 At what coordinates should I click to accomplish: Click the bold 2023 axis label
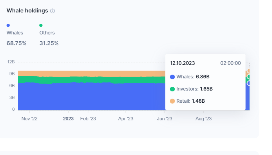[x=68, y=119]
